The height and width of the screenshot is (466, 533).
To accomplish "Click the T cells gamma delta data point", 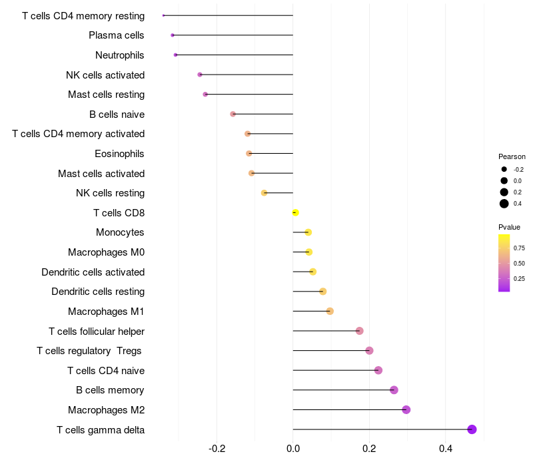I will tap(472, 429).
